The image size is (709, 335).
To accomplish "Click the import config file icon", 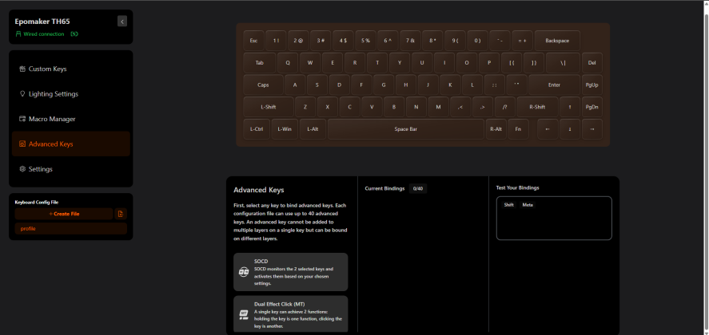I will [121, 214].
